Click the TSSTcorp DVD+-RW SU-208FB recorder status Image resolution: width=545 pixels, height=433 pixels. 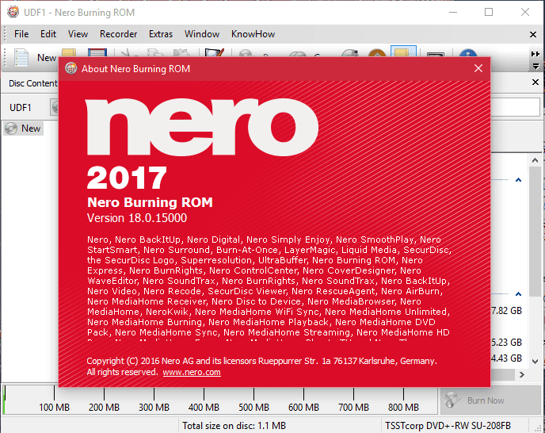pos(448,425)
